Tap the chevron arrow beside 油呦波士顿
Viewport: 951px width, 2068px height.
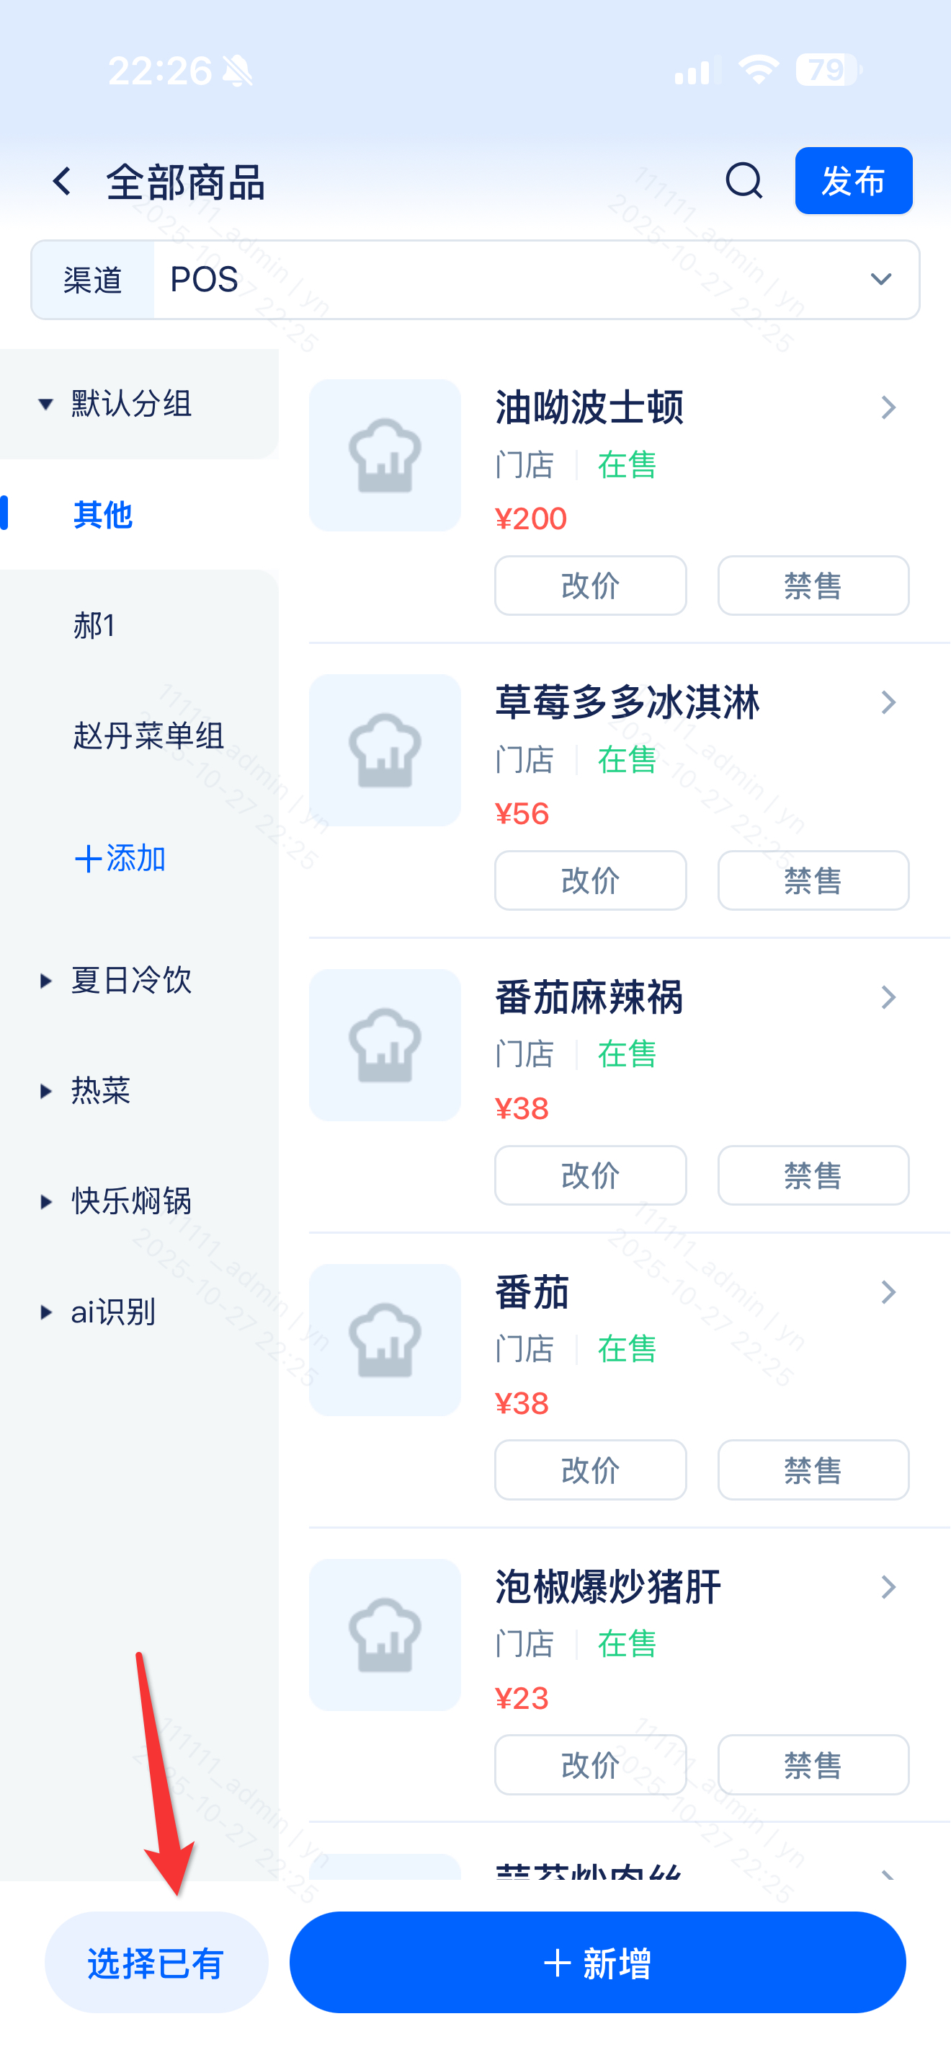point(888,408)
